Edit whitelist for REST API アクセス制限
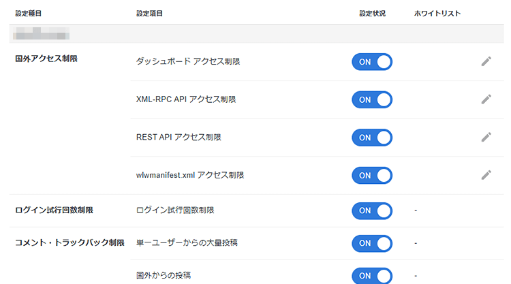Screen dimensions: 511x284 click(486, 137)
